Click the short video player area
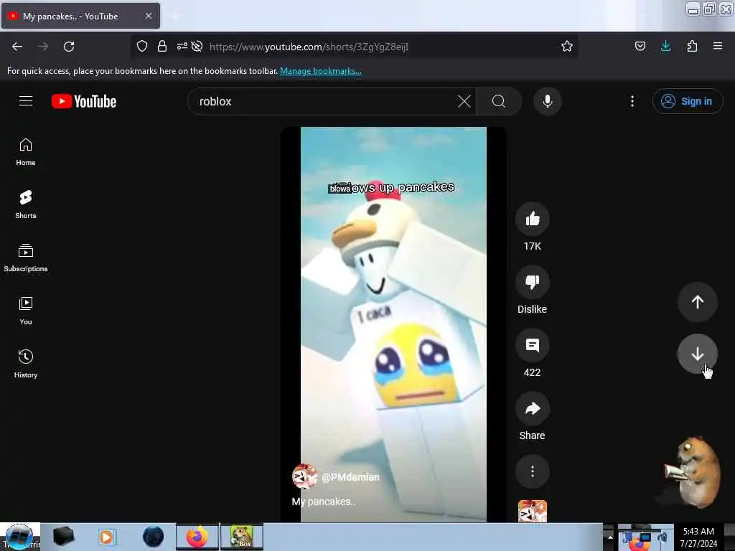Viewport: 735px width, 551px height. tap(393, 324)
